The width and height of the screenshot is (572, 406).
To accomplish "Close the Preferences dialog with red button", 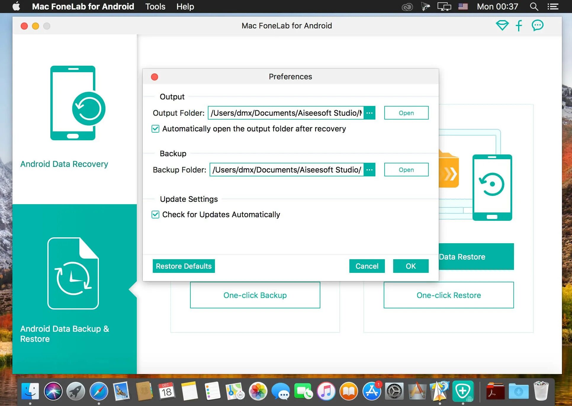I will [155, 77].
